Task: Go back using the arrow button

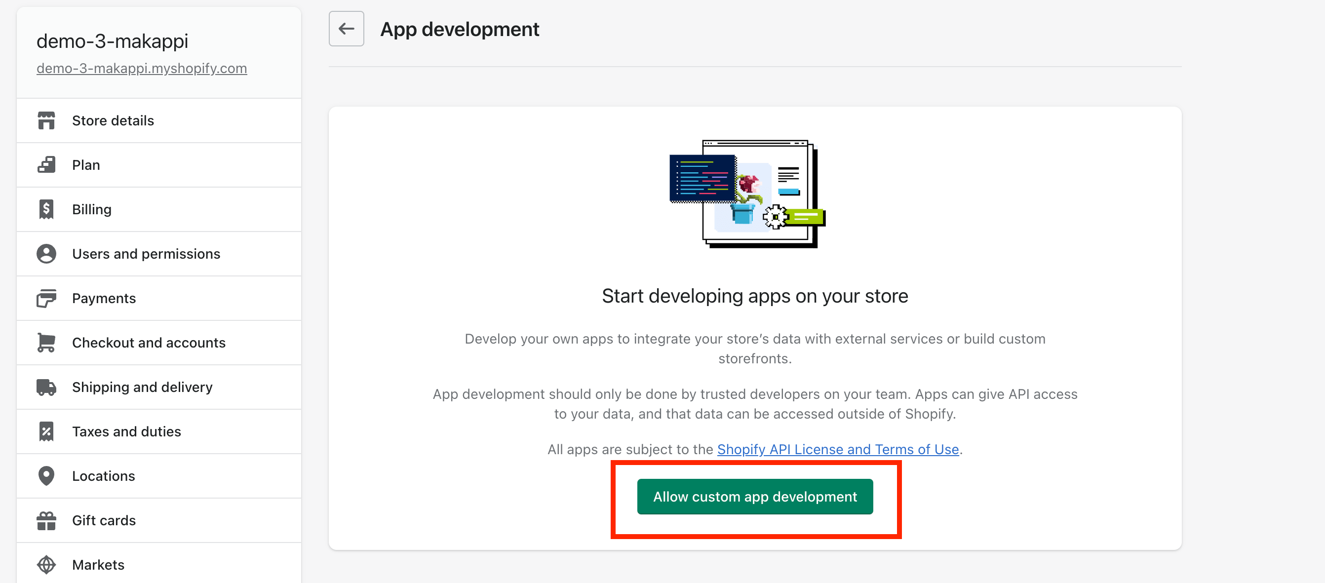Action: (x=346, y=29)
